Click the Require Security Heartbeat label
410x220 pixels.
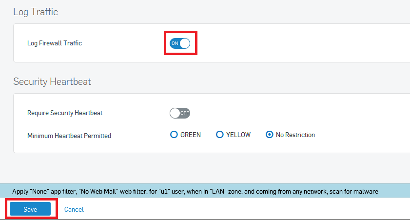65,113
